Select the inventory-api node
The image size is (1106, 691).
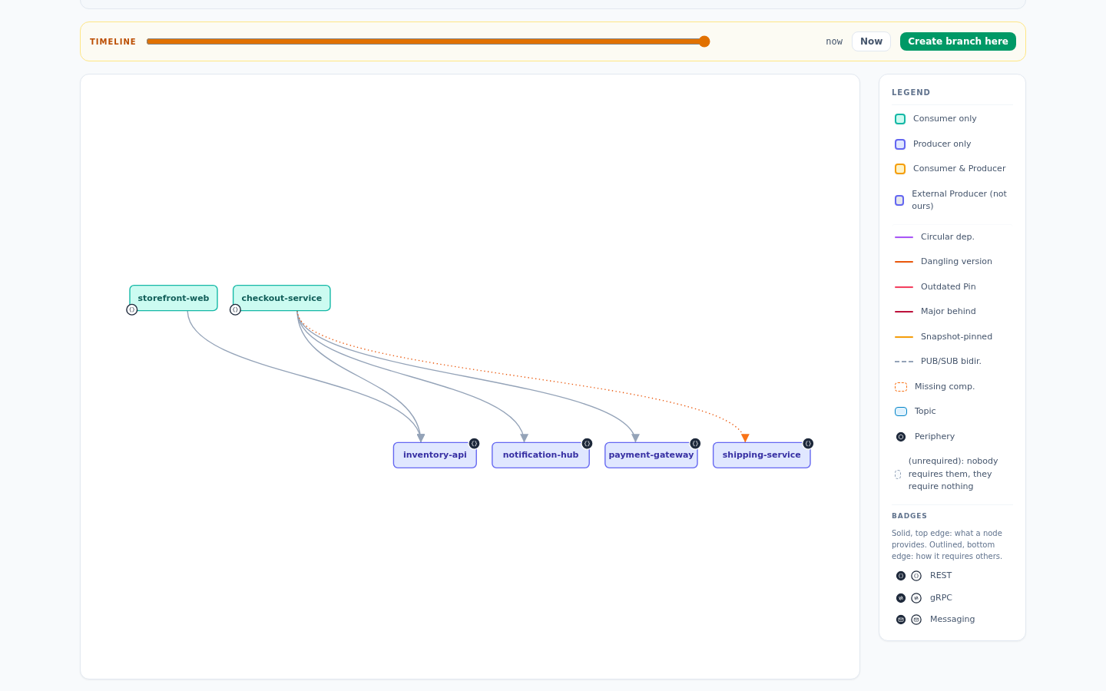click(x=435, y=455)
